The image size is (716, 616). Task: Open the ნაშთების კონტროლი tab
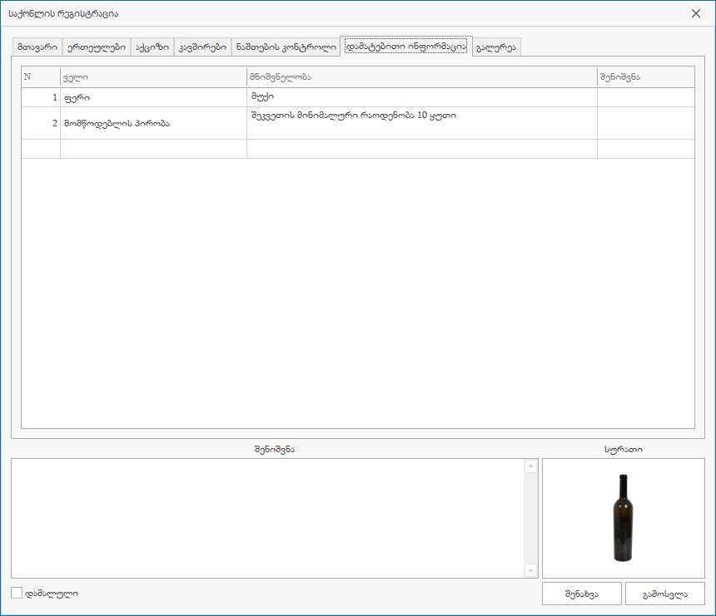(x=286, y=47)
